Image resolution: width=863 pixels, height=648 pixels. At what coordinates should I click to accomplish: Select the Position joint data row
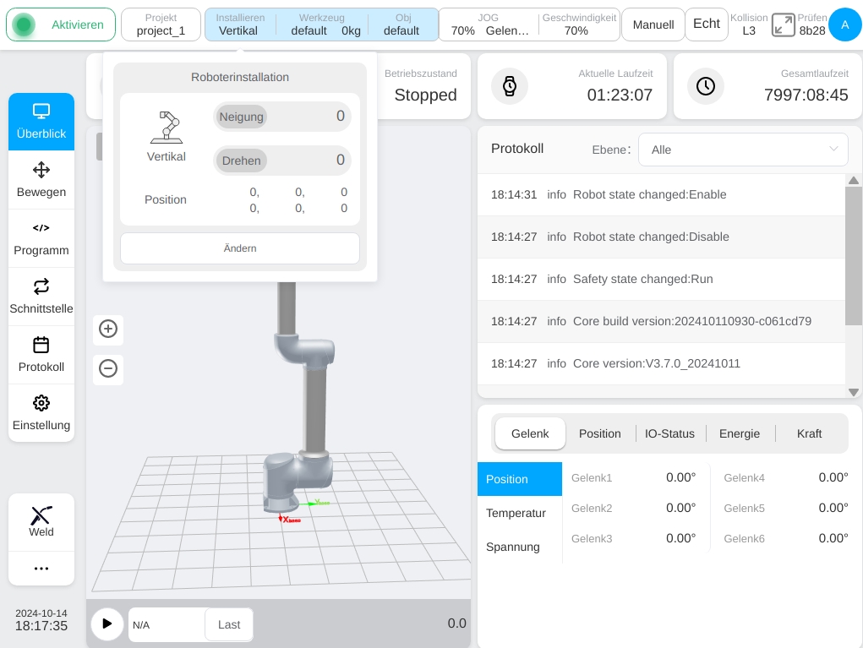[520, 479]
